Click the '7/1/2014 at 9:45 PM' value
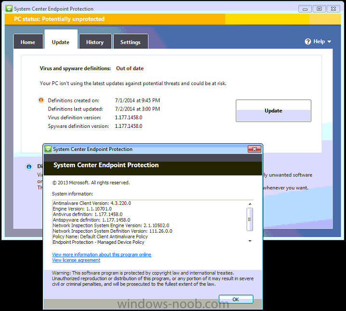Image resolution: width=346 pixels, height=311 pixels. [137, 100]
